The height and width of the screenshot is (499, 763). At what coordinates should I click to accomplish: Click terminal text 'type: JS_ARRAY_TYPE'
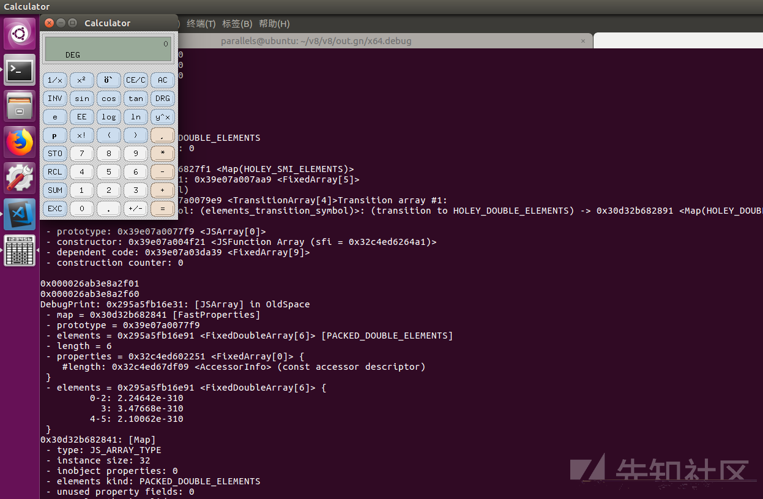pyautogui.click(x=109, y=450)
